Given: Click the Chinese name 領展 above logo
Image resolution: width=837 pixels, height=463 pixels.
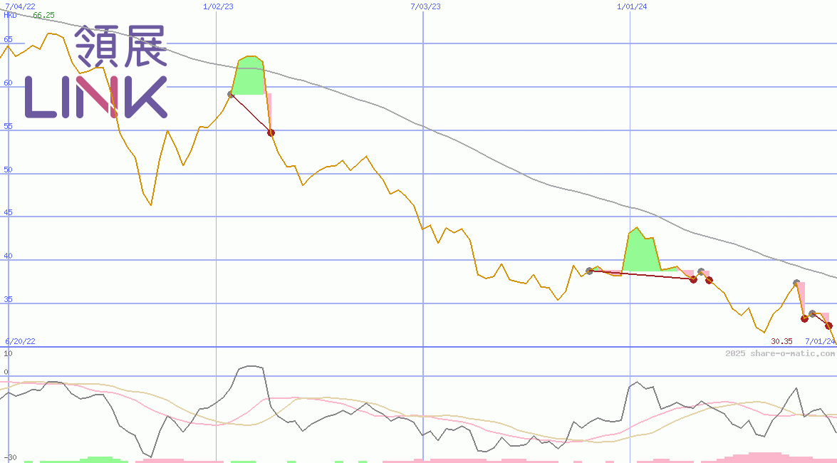Looking at the screenshot, I should coord(121,46).
